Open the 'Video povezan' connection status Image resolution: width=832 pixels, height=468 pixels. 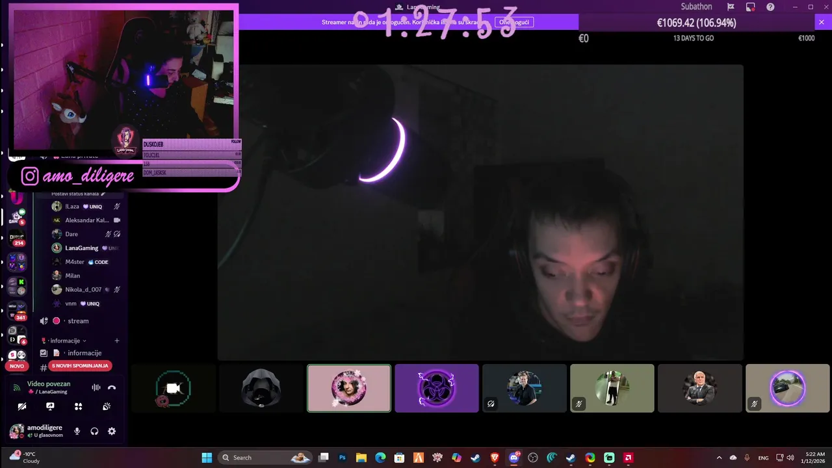click(x=49, y=384)
